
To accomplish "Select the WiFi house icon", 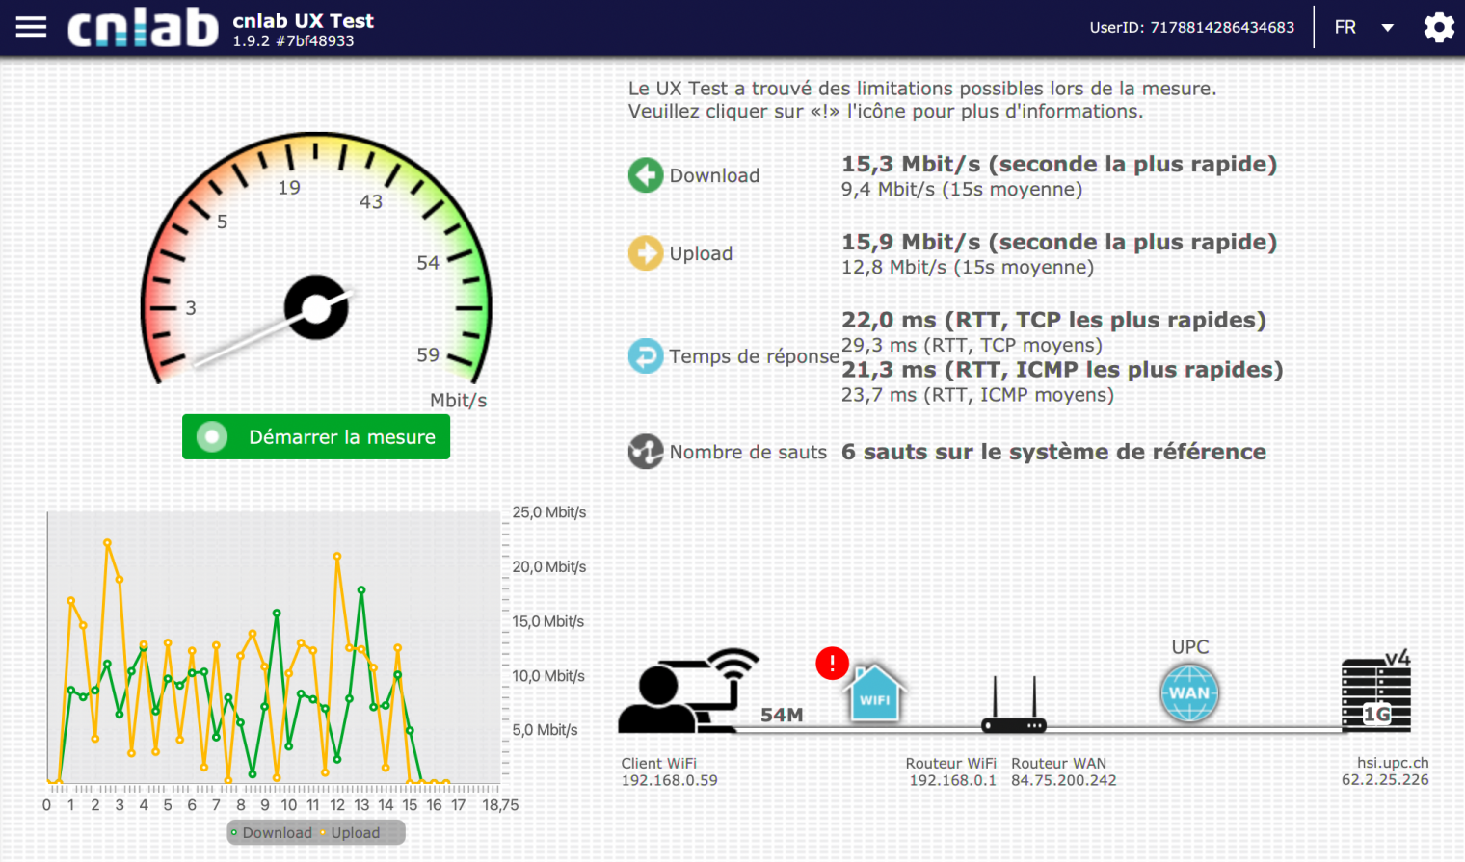I will pos(875,694).
